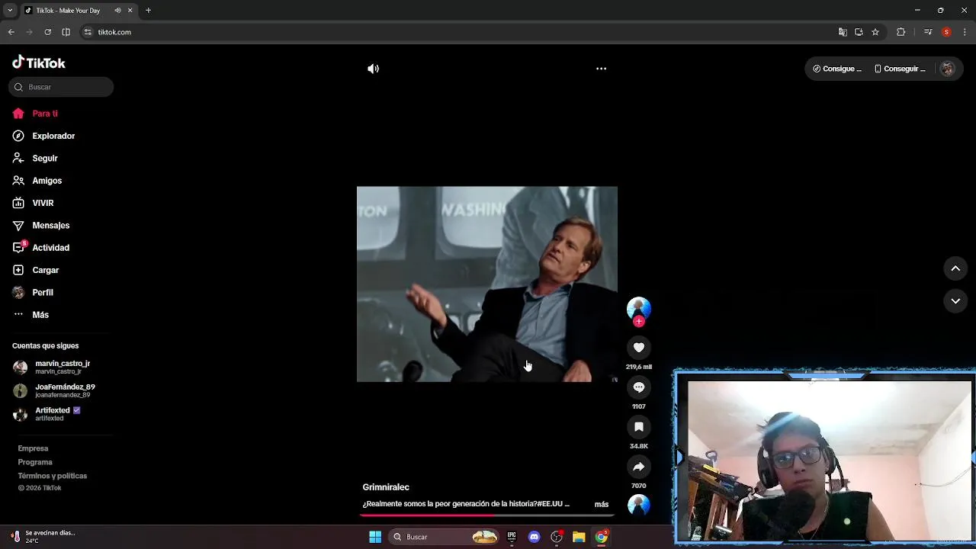Open the Windows Start menu
The height and width of the screenshot is (549, 976).
(x=375, y=537)
